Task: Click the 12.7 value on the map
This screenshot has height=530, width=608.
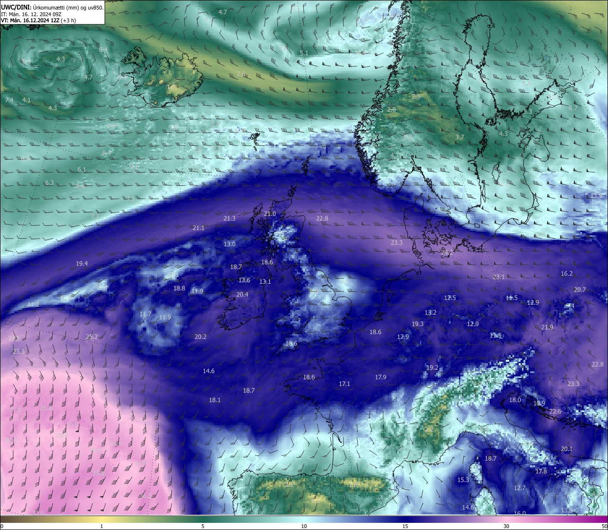Action: [x=520, y=488]
